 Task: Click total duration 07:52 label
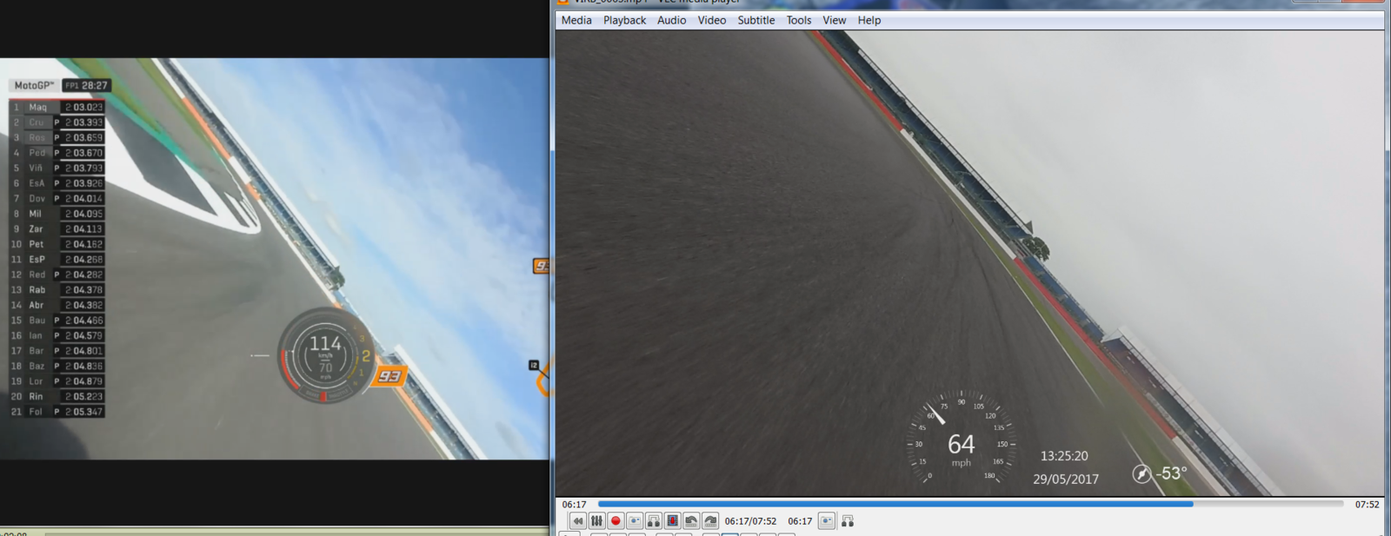coord(1367,504)
